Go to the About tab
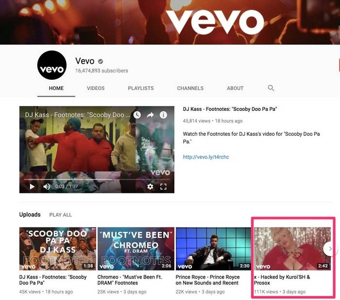 coord(235,88)
